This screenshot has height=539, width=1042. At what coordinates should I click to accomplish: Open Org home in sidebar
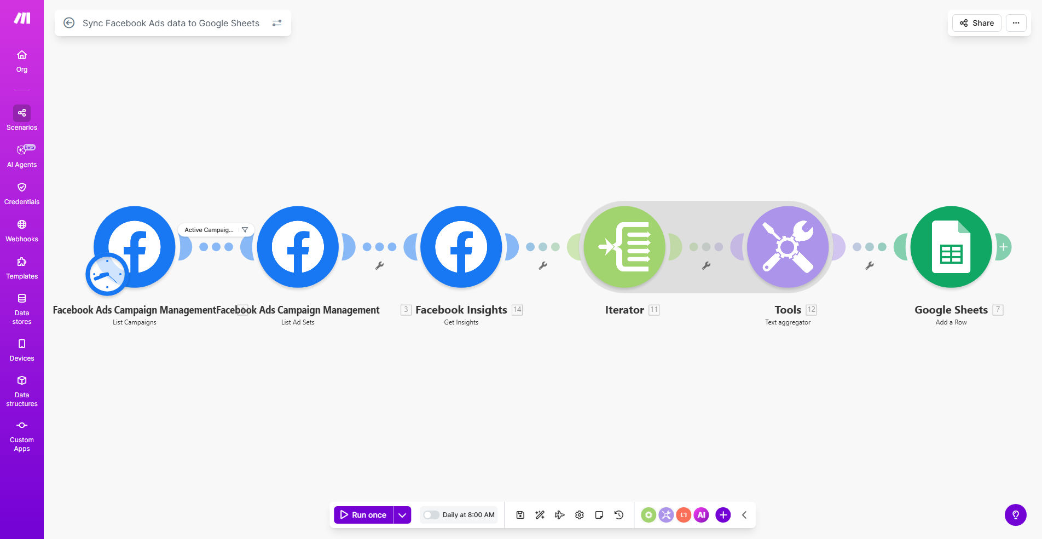22,61
